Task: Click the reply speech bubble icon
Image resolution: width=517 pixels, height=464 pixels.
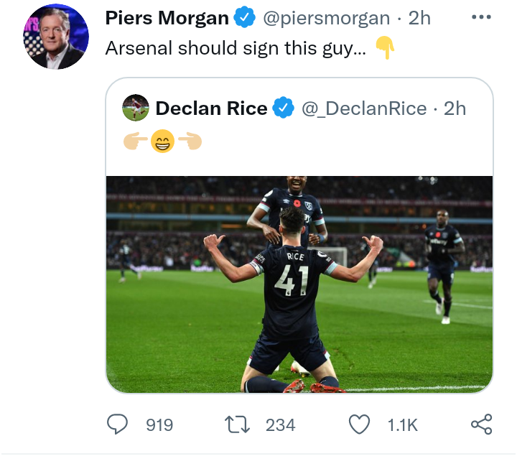Action: (117, 424)
